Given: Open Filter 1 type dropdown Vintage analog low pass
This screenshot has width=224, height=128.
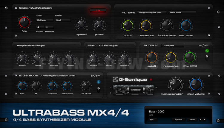Looking at the screenshot, I should [x=152, y=13].
